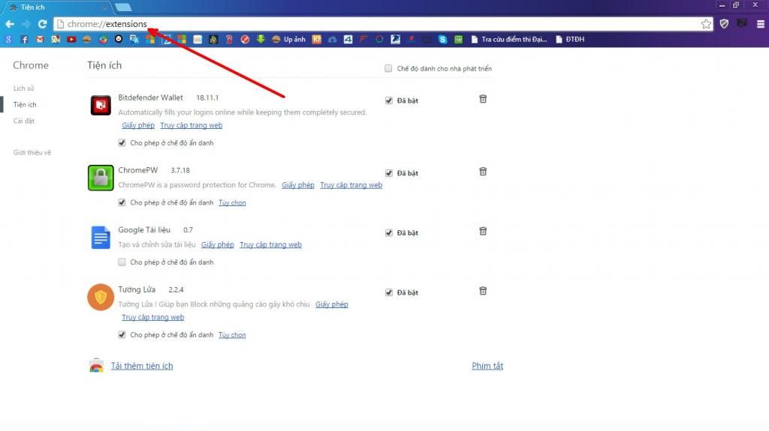Image resolution: width=769 pixels, height=431 pixels.
Task: Open Giới thiệu về in the sidebar
Action: pos(32,153)
